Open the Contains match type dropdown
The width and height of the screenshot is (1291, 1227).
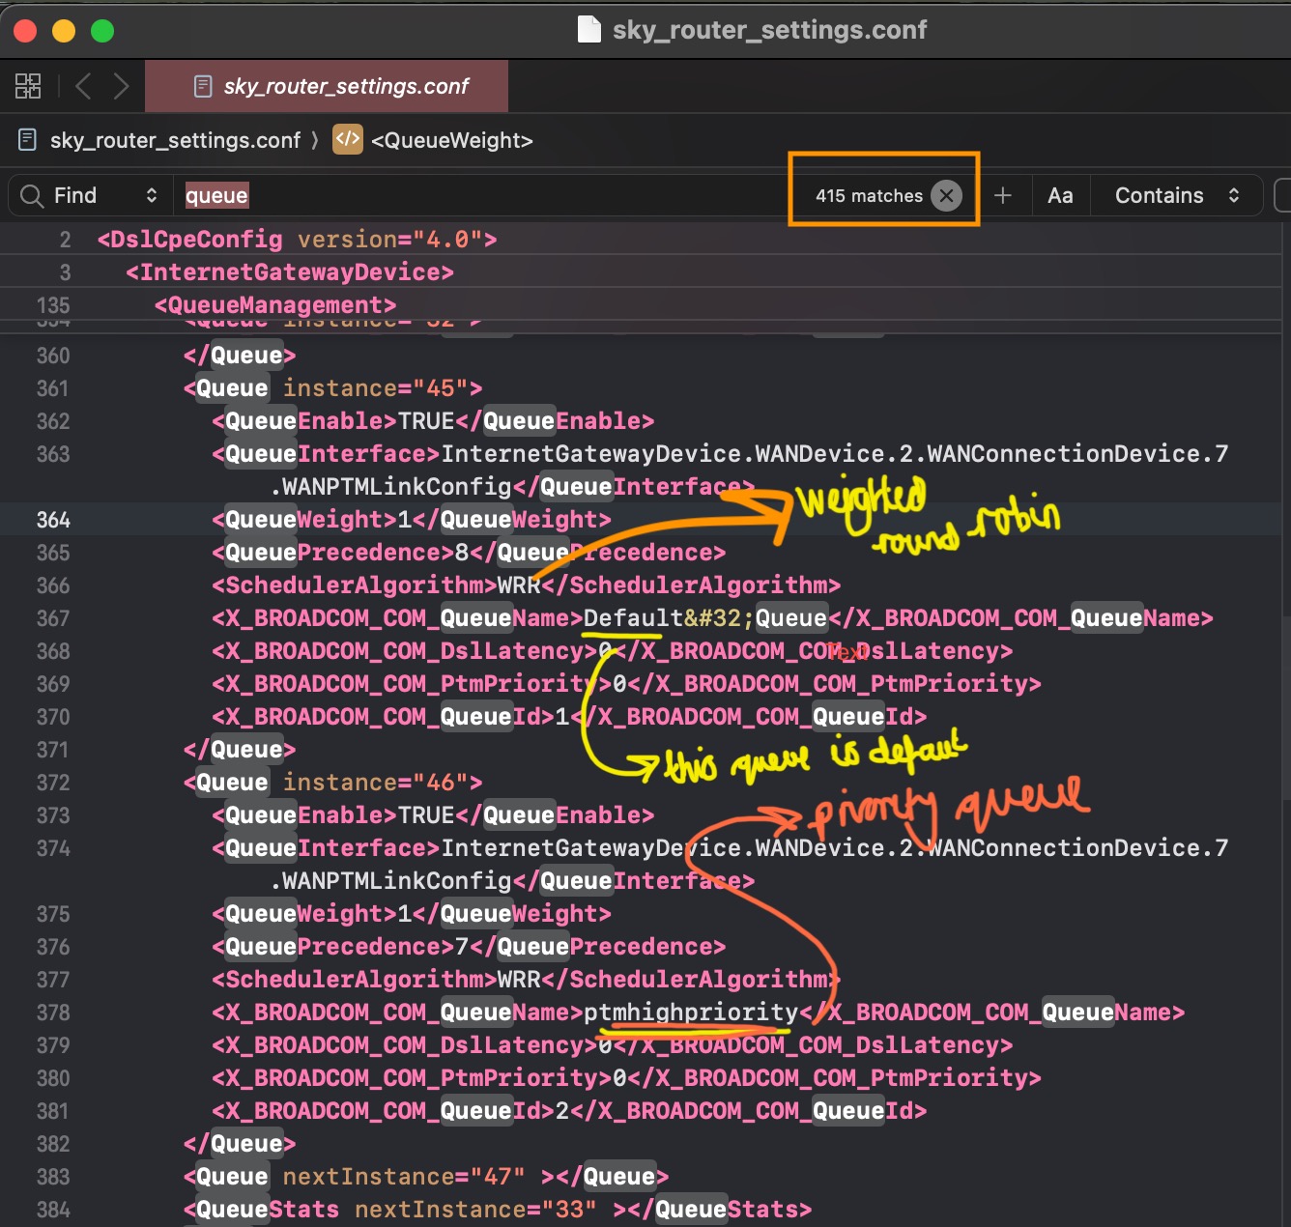point(1176,196)
